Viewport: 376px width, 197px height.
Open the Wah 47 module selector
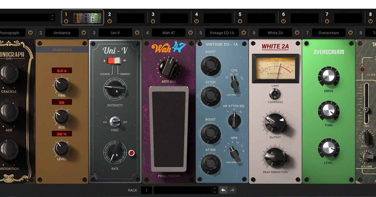[169, 33]
